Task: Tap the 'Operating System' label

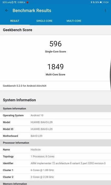Action: pyautogui.click(x=13, y=115)
